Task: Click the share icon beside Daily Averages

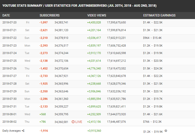Action: 23,131
